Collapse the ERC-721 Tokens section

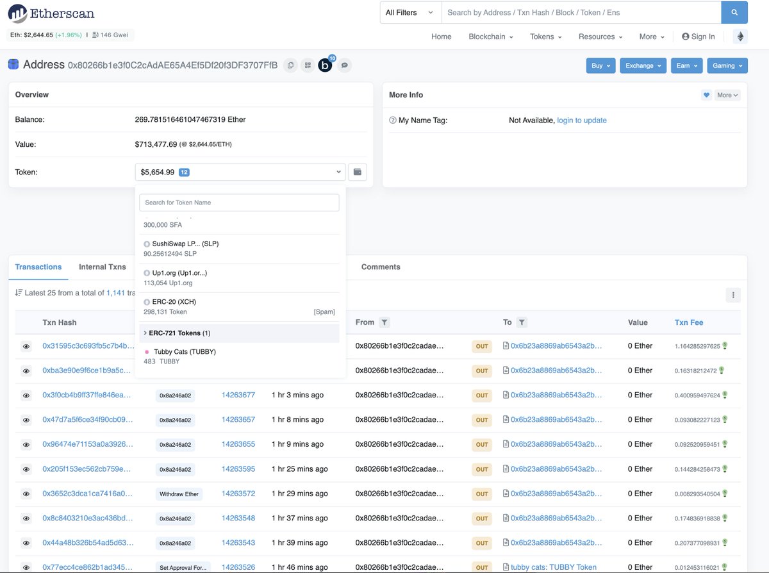coord(239,333)
